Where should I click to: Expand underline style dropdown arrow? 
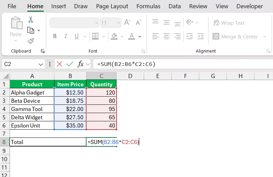coord(85,37)
